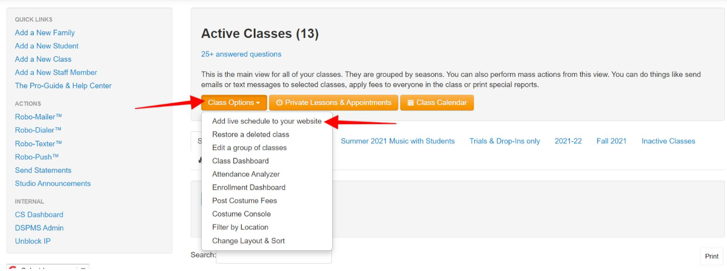This screenshot has height=271, width=727.
Task: Select Add live schedule to your website
Action: [x=267, y=121]
